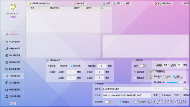The width and height of the screenshot is (190, 107).
Task: Select the 固定高度 radio button
Action: point(135,72)
